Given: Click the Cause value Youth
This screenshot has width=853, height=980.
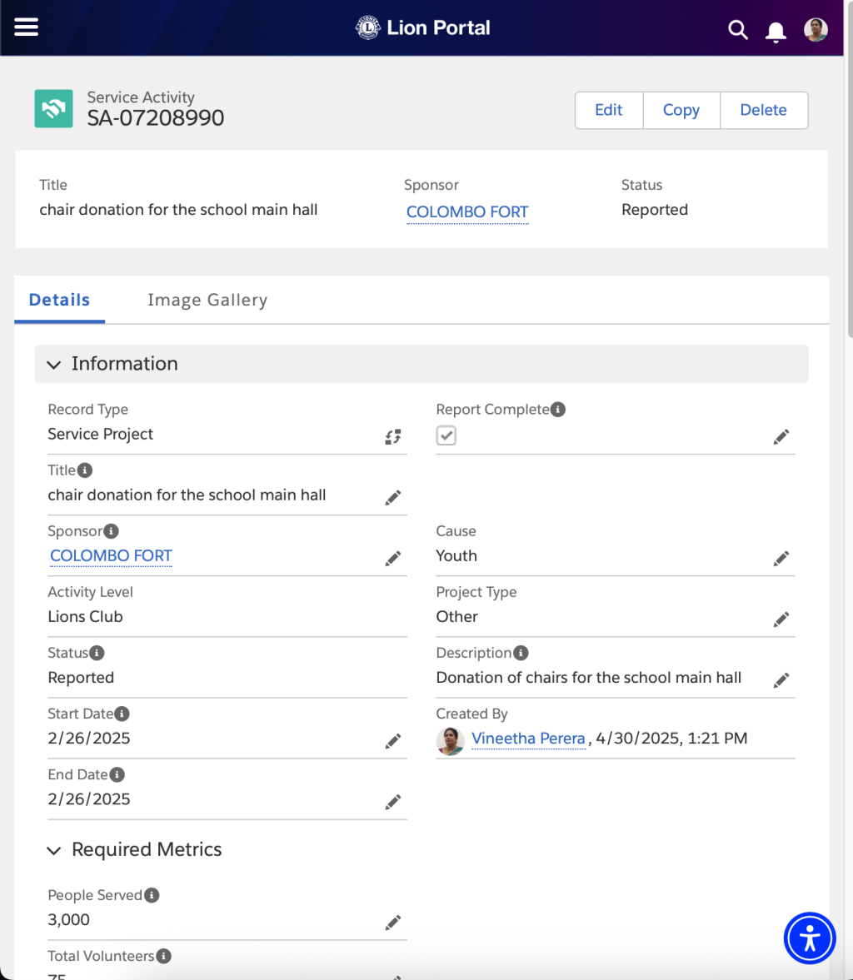Looking at the screenshot, I should 456,555.
